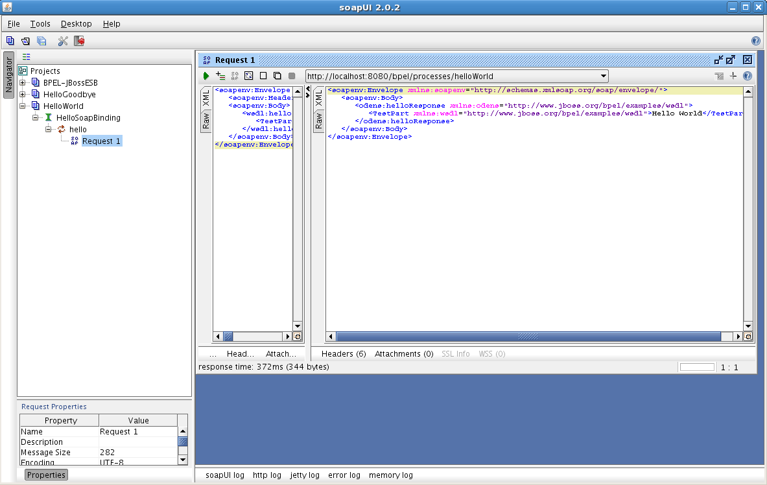Toggle the Properties button at bottom left

click(x=46, y=475)
